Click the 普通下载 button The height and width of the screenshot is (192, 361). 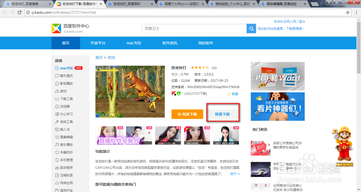[222, 114]
